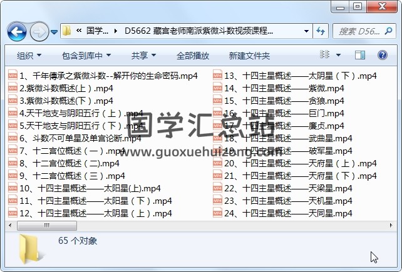
Task: Refresh the current folder view
Action: point(321,31)
